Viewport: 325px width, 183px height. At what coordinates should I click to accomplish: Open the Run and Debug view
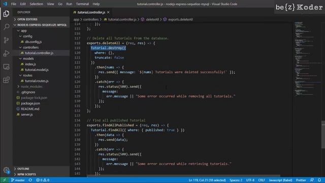click(6, 53)
